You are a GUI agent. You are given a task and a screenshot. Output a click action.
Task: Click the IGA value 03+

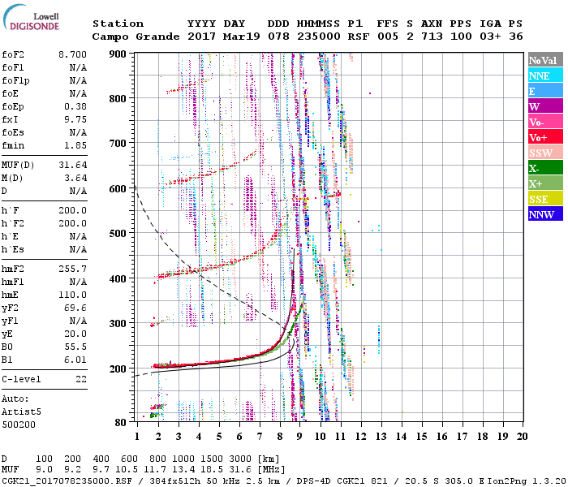490,37
